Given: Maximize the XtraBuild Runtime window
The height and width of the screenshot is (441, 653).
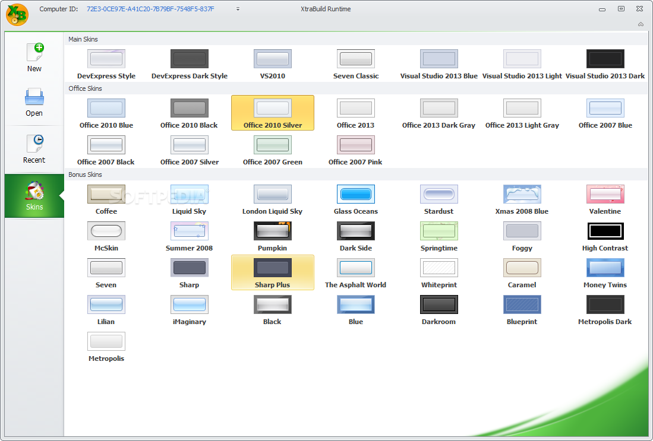Looking at the screenshot, I should [621, 9].
